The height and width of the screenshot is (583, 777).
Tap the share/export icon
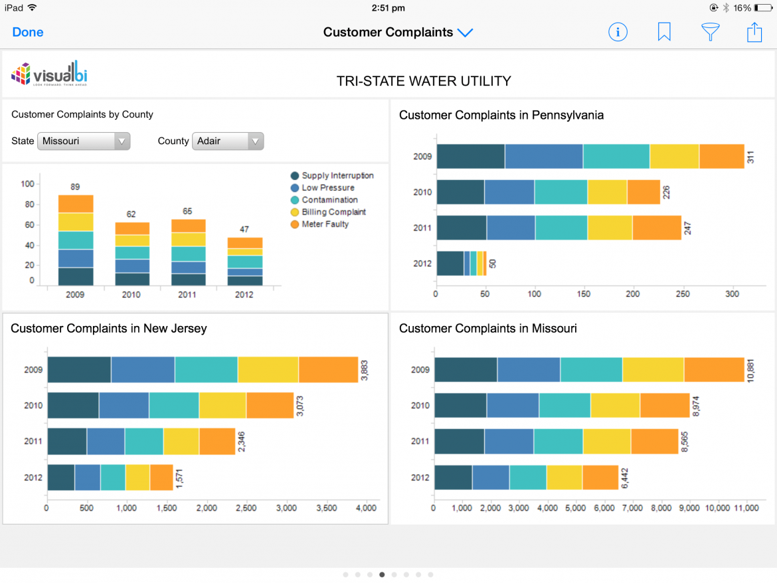754,31
